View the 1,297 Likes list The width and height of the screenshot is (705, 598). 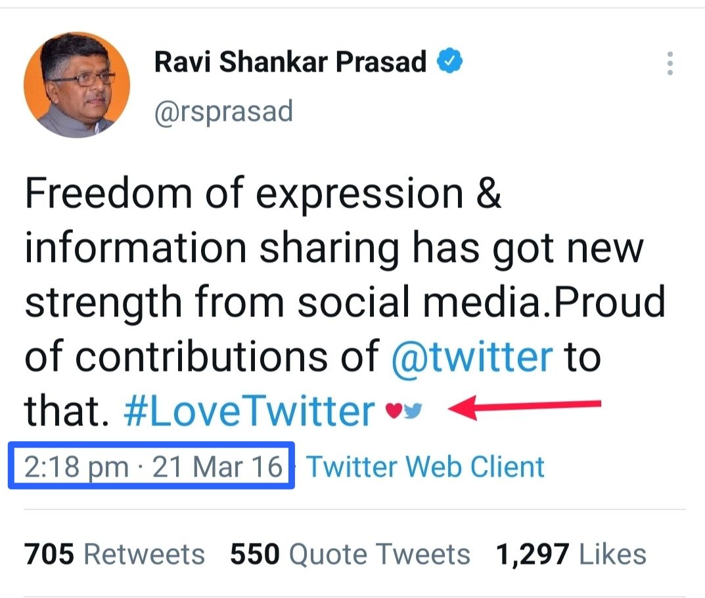coord(571,553)
